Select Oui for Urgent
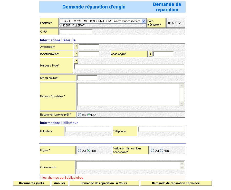This screenshot has height=190, width=231. tap(79, 150)
